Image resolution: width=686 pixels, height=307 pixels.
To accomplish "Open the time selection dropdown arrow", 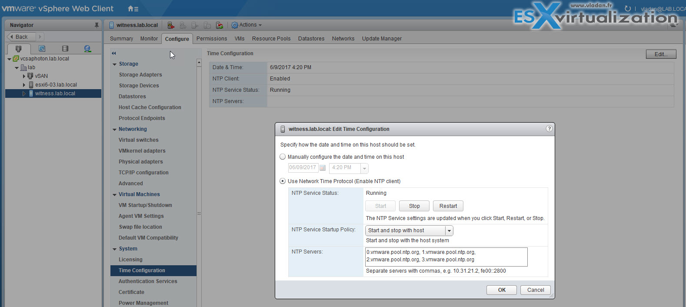I will pos(364,168).
